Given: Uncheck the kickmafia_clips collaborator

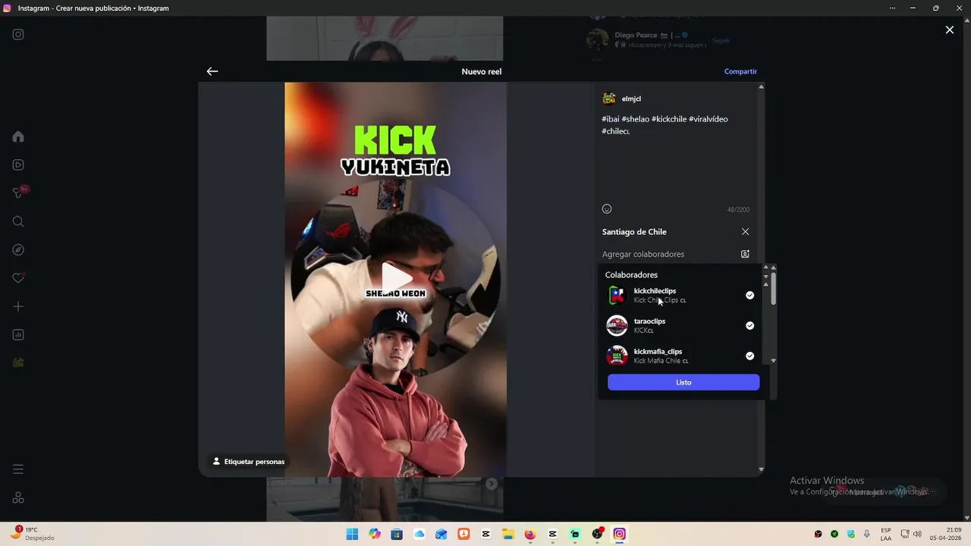Looking at the screenshot, I should pos(749,356).
